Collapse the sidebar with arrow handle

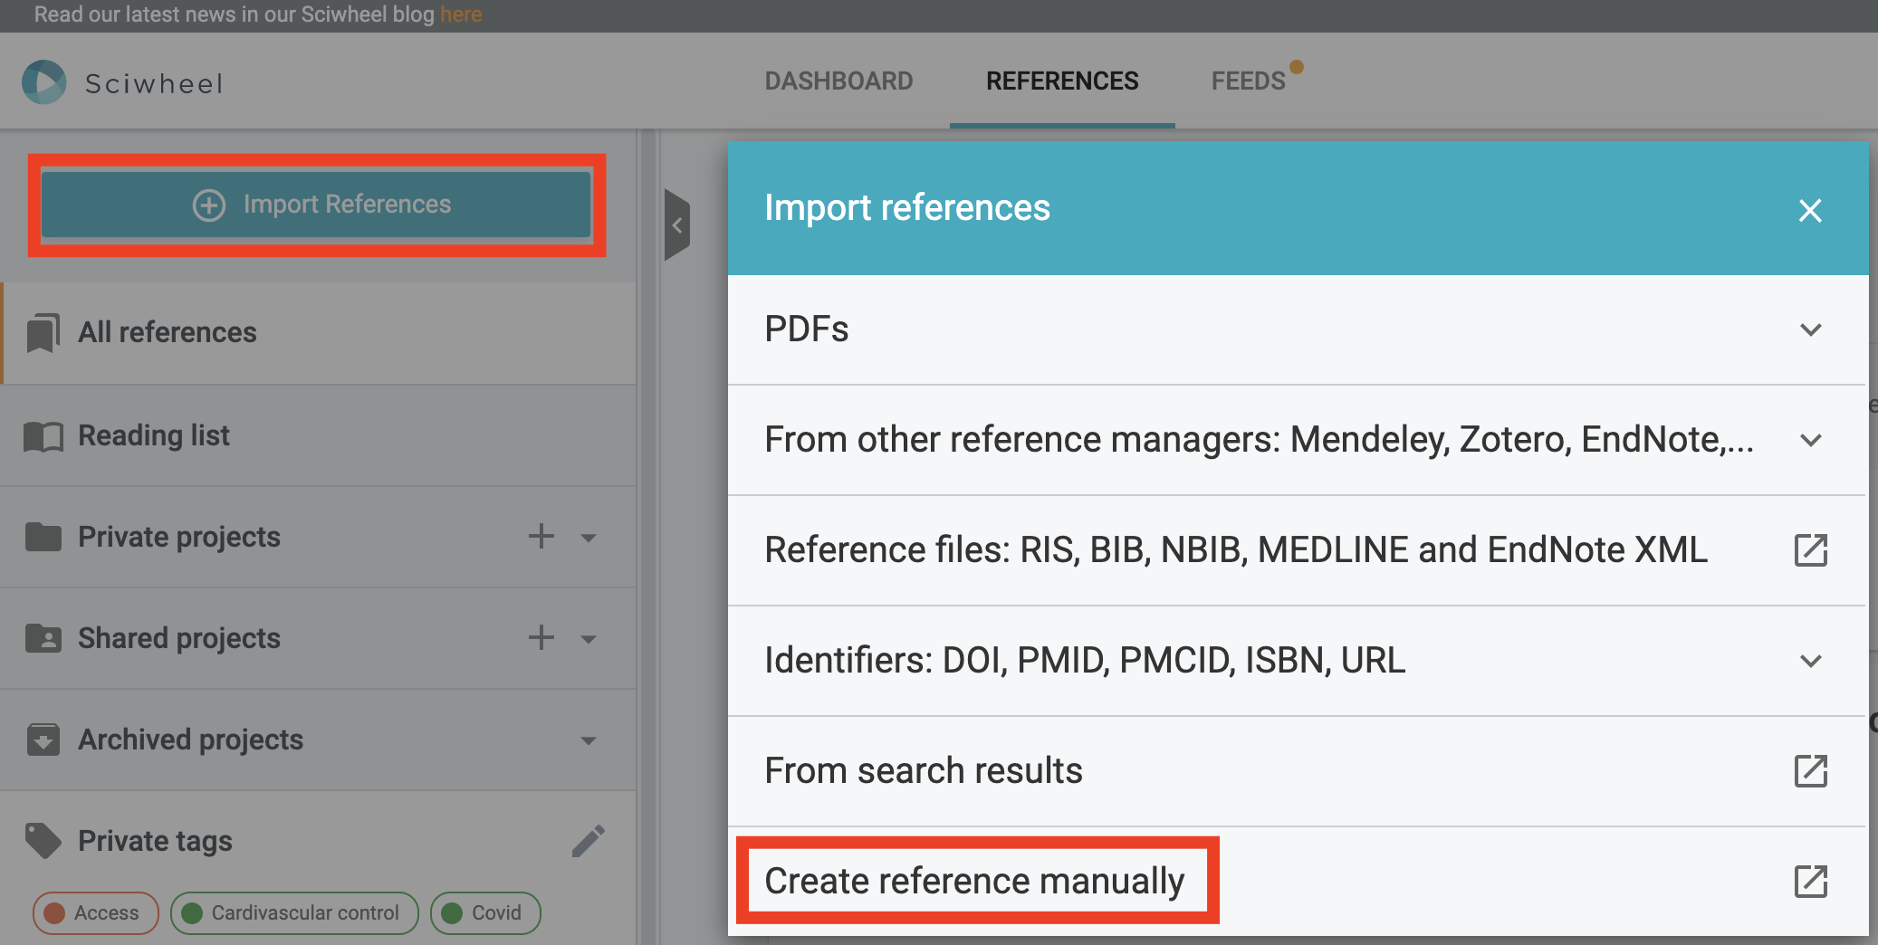click(676, 224)
